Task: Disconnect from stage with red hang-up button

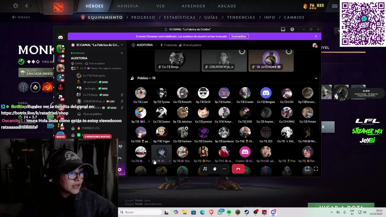Action: [238, 169]
